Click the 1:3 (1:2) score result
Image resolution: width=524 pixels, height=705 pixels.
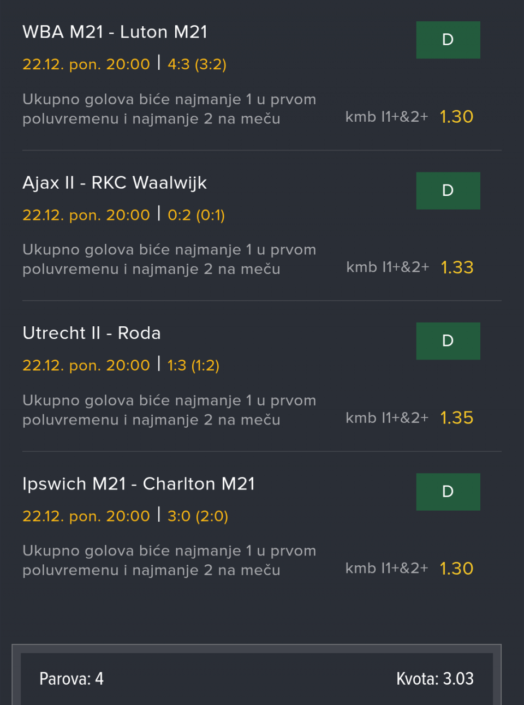193,366
